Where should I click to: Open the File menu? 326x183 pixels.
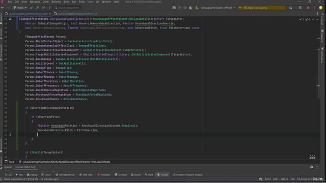tap(10, 2)
